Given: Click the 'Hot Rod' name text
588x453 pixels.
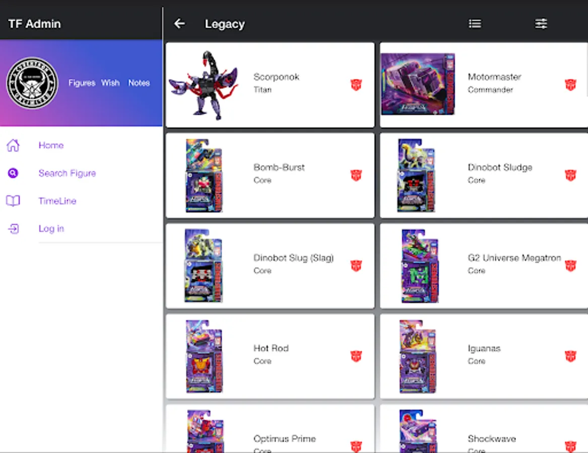Looking at the screenshot, I should (x=271, y=348).
